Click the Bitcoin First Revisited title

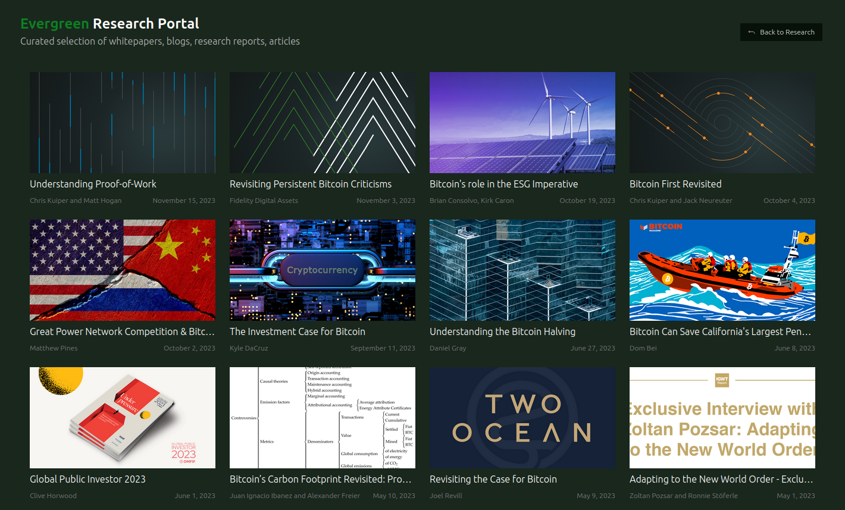coord(675,184)
